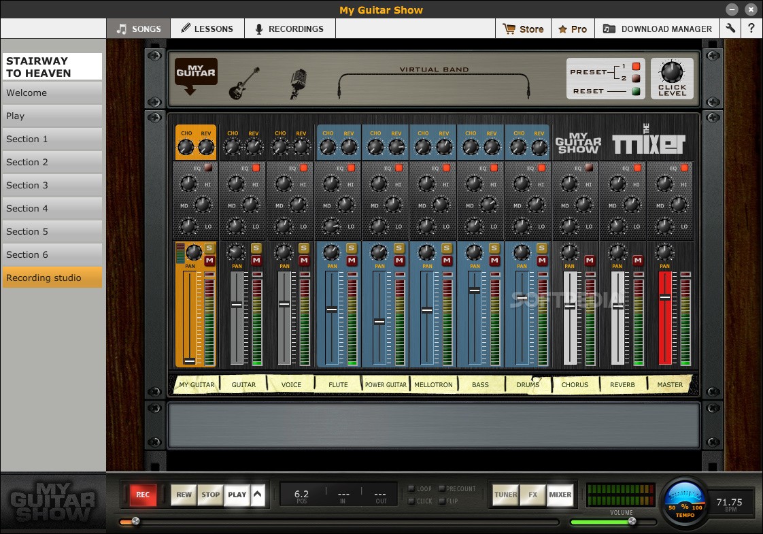The width and height of the screenshot is (763, 534).
Task: Solo the Voice channel
Action: click(x=304, y=248)
